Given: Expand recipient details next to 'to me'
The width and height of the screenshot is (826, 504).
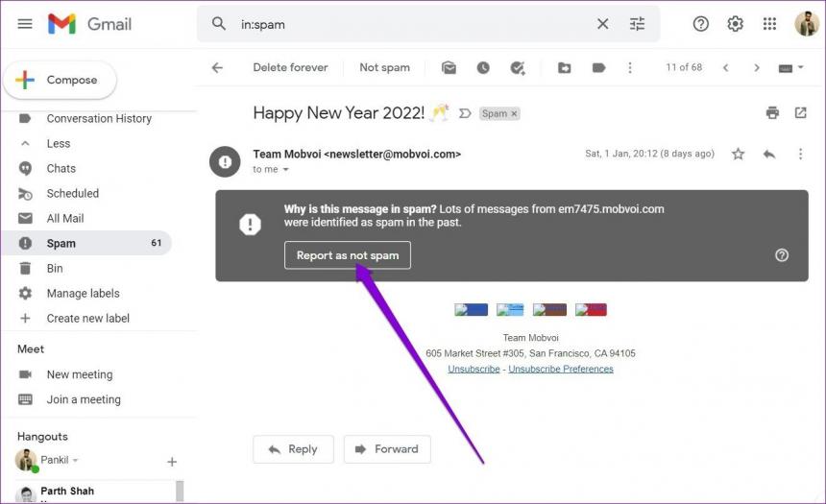Looking at the screenshot, I should click(285, 170).
